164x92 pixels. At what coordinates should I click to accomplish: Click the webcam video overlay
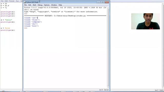pos(146,21)
